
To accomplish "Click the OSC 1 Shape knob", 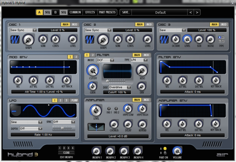I will point(28,40).
